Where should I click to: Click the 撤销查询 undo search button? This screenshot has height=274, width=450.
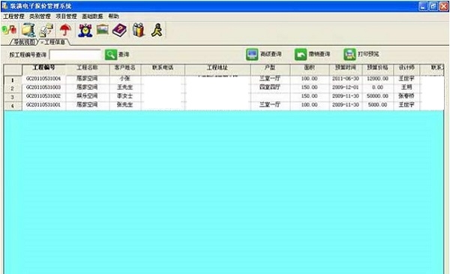click(312, 54)
